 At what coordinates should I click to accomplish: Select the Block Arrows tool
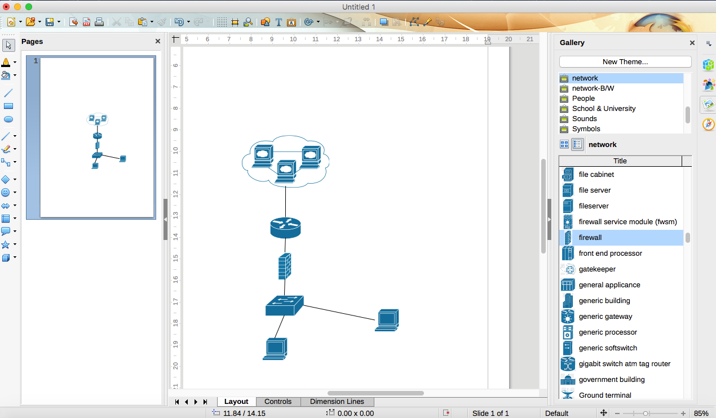pos(7,206)
